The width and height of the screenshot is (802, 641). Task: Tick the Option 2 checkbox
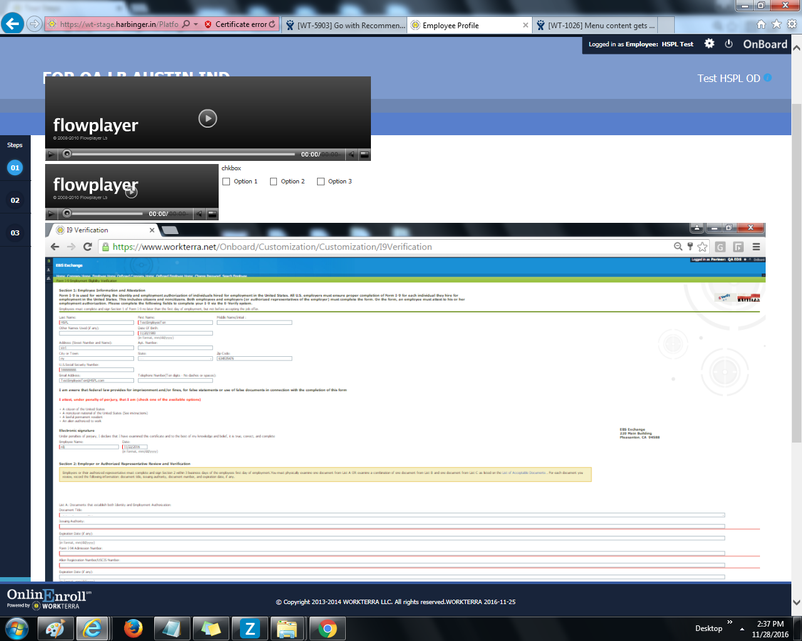[x=273, y=182]
